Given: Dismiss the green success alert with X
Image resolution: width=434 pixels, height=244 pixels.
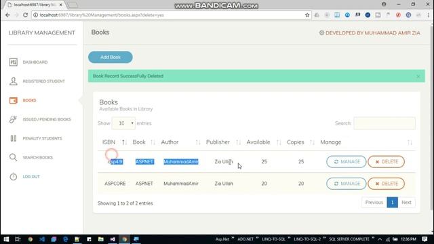Looking at the screenshot, I should click(418, 76).
